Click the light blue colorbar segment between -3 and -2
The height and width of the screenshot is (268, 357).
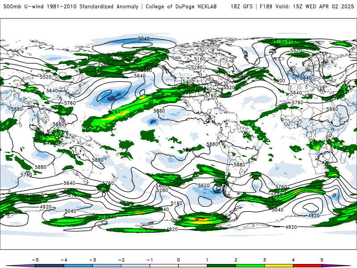pyautogui.click(x=107, y=266)
